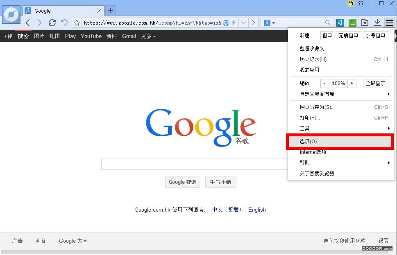
Task: Switch language to English
Action: point(257,210)
